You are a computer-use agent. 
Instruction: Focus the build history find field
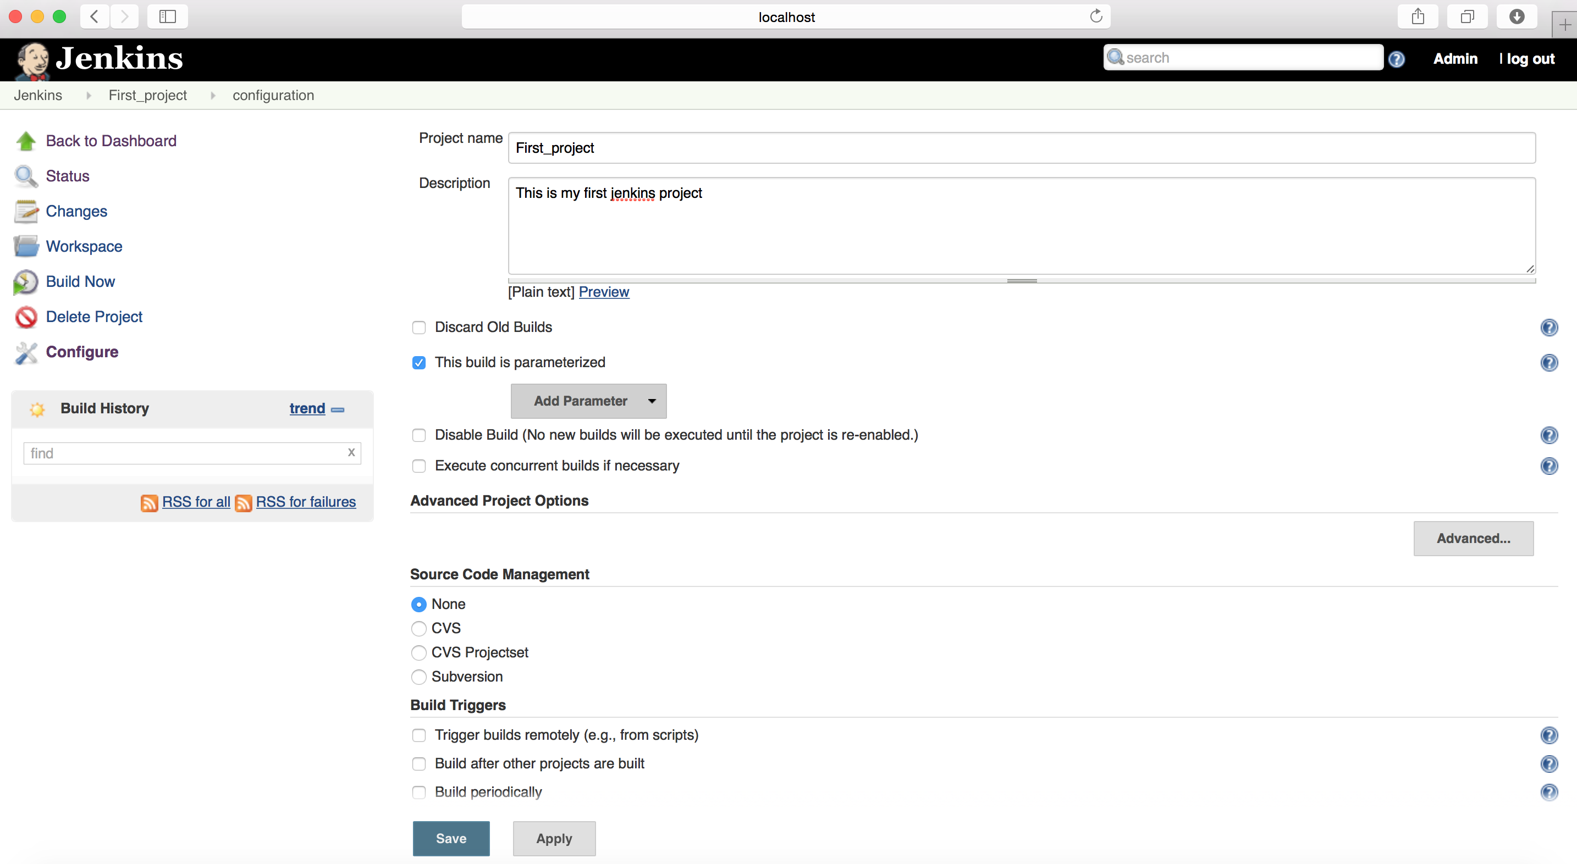point(192,453)
